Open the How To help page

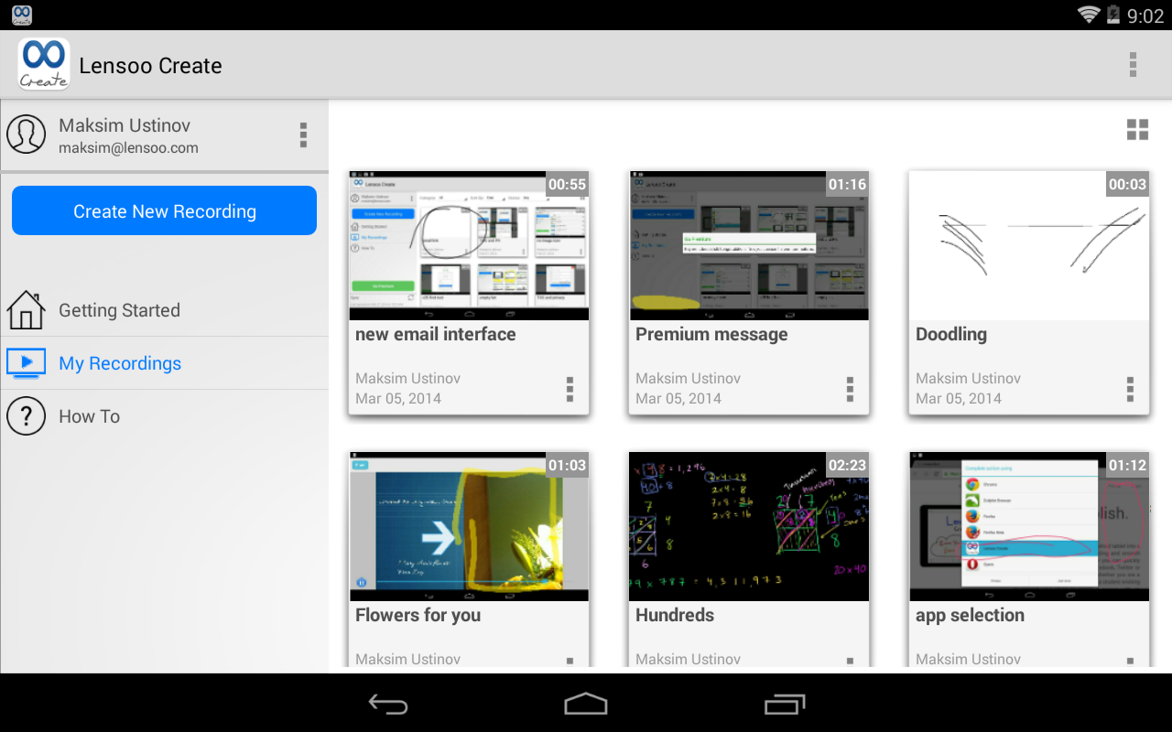pos(90,416)
